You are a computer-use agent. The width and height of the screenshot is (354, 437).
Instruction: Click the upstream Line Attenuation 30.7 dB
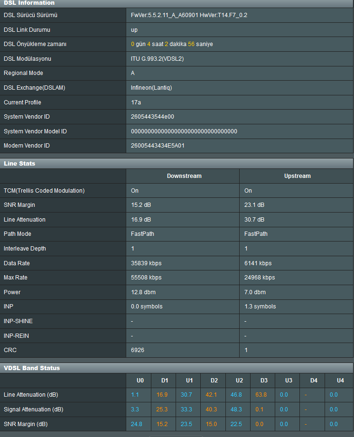pos(254,220)
